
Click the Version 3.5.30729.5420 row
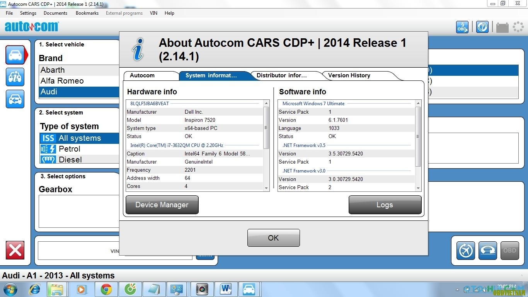pyautogui.click(x=346, y=154)
